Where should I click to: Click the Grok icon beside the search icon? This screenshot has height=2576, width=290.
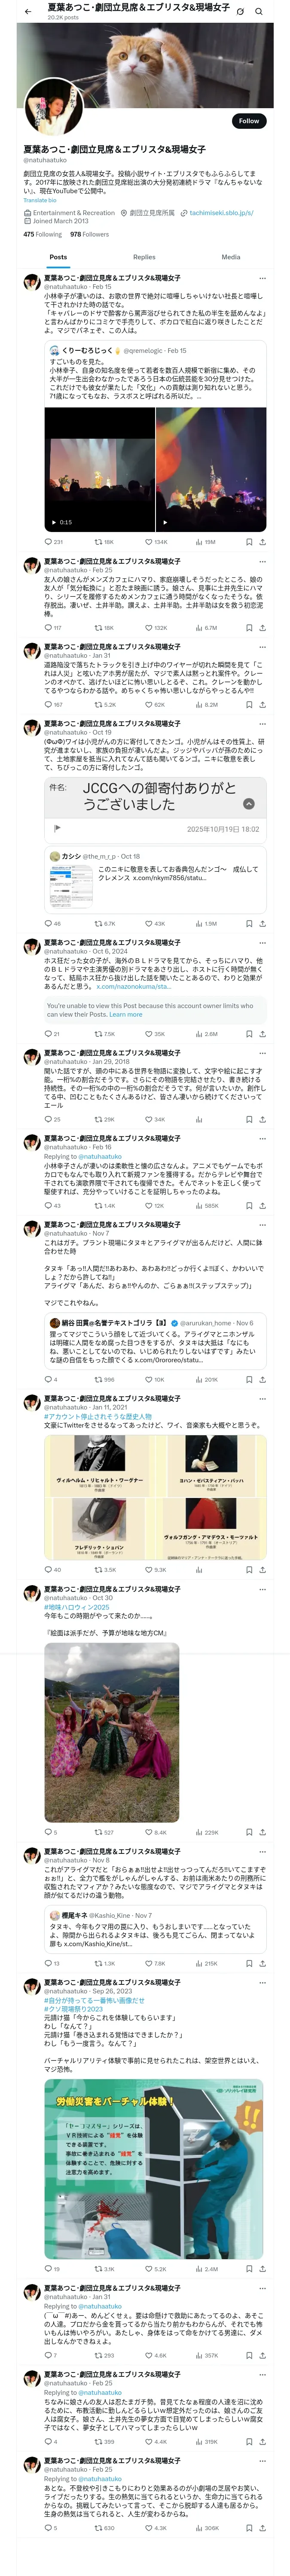click(x=240, y=11)
